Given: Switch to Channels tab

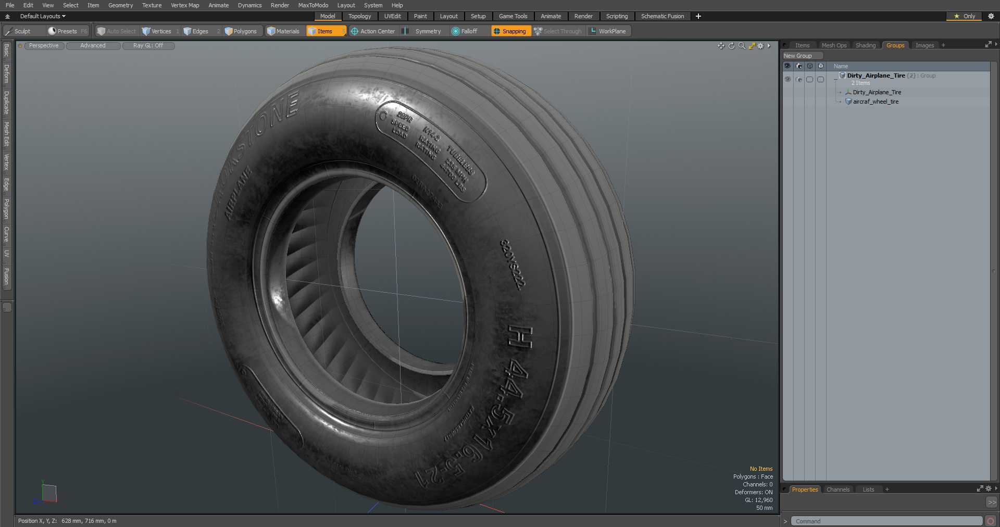Looking at the screenshot, I should pos(838,490).
